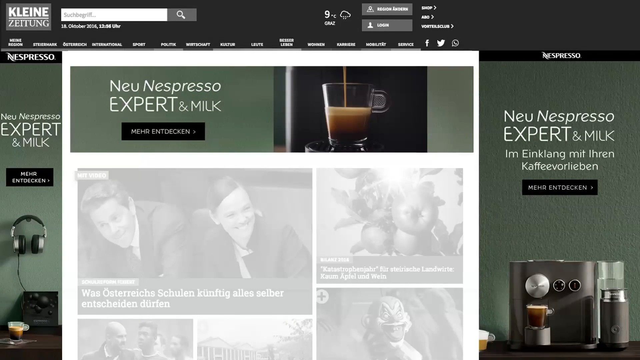This screenshot has height=360, width=640.
Task: Click Mehr Entdecken in the right sidebar ad
Action: coord(560,187)
